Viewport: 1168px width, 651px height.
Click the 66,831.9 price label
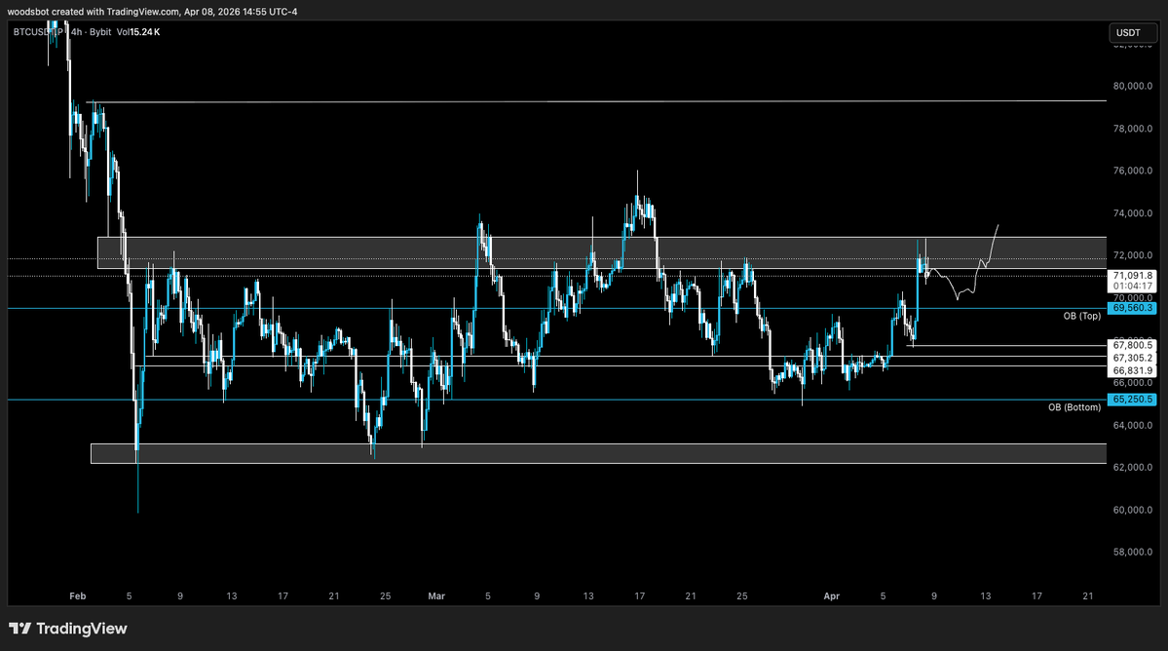coord(1132,370)
